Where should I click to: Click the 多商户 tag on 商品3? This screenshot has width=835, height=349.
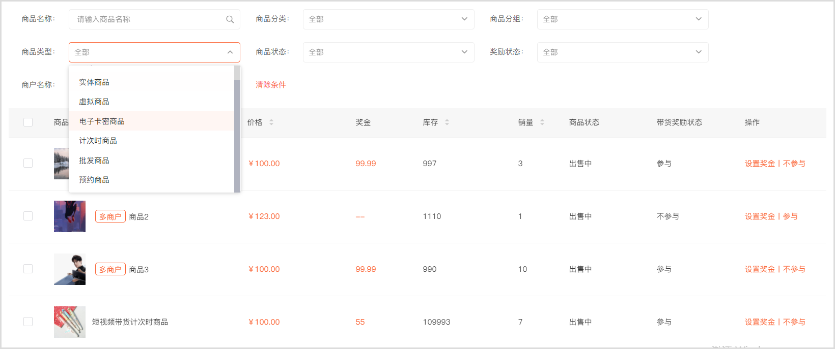[x=110, y=269]
